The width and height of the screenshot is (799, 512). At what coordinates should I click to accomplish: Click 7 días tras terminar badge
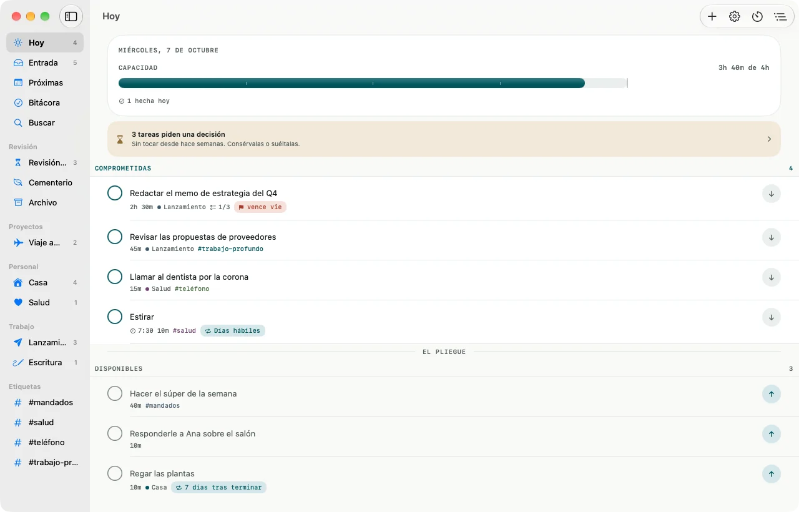218,488
